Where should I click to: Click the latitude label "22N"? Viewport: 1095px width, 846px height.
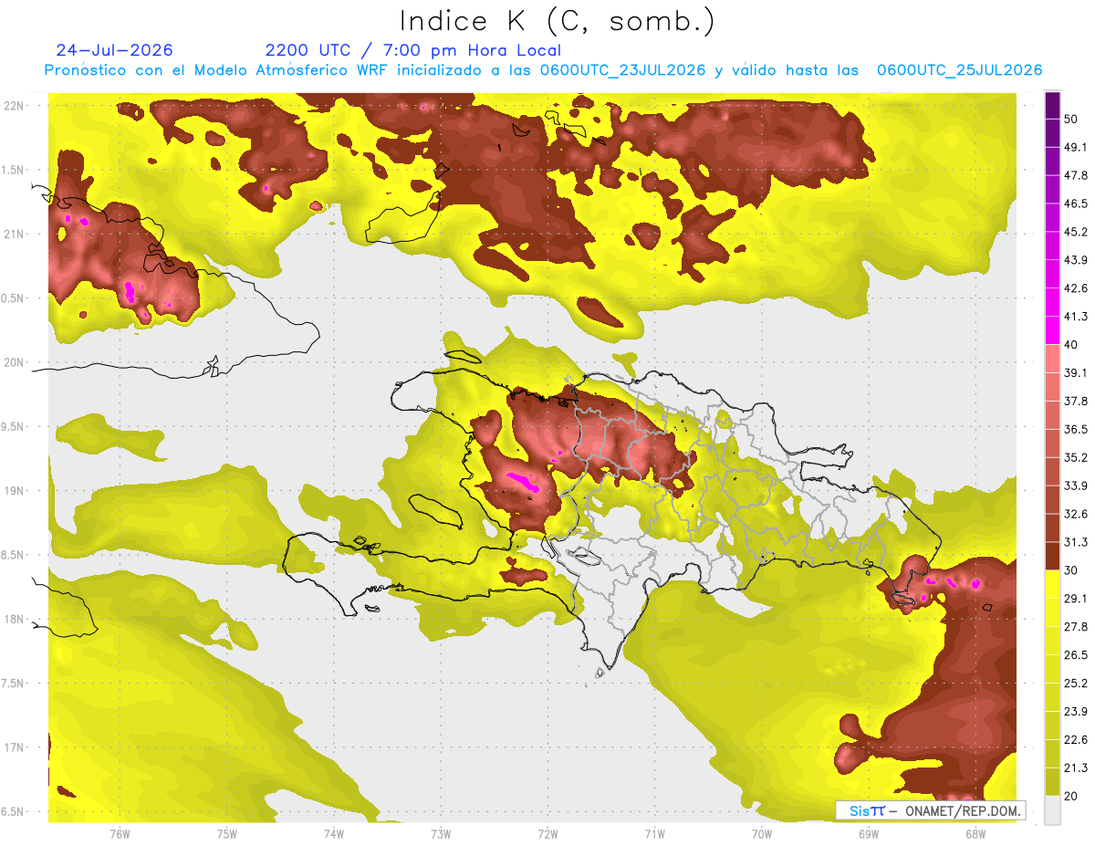pos(16,106)
